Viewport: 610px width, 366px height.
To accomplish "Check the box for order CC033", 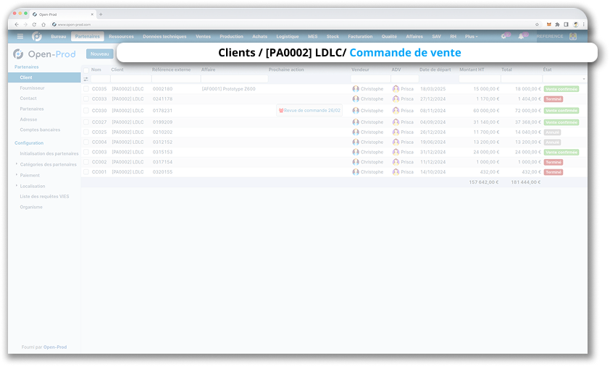I will [x=86, y=99].
